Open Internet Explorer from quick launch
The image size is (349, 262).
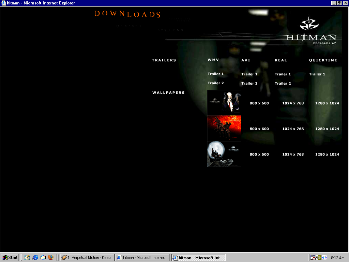[35, 258]
